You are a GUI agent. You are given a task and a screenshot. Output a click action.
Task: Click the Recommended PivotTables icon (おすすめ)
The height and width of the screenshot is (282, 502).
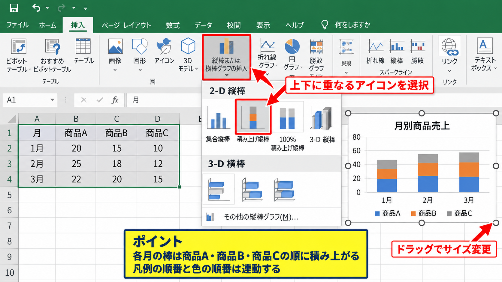tap(53, 46)
